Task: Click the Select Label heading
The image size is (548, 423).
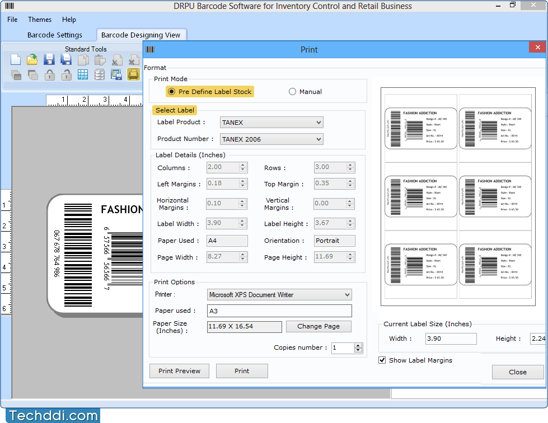Action: pyautogui.click(x=175, y=110)
